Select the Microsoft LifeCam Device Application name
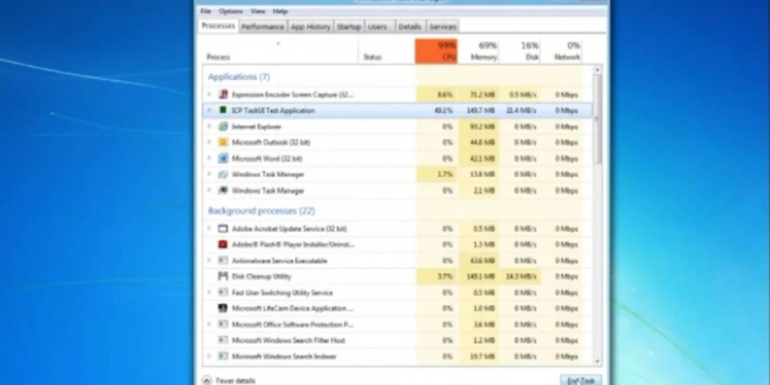Screen dimensions: 770x385 [293, 309]
